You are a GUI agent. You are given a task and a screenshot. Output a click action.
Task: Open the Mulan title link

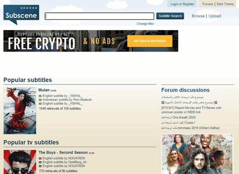pyautogui.click(x=44, y=90)
